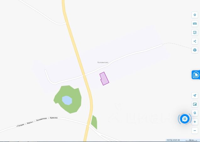Zoom in with the plus button
The image size is (200, 142).
(x=195, y=122)
